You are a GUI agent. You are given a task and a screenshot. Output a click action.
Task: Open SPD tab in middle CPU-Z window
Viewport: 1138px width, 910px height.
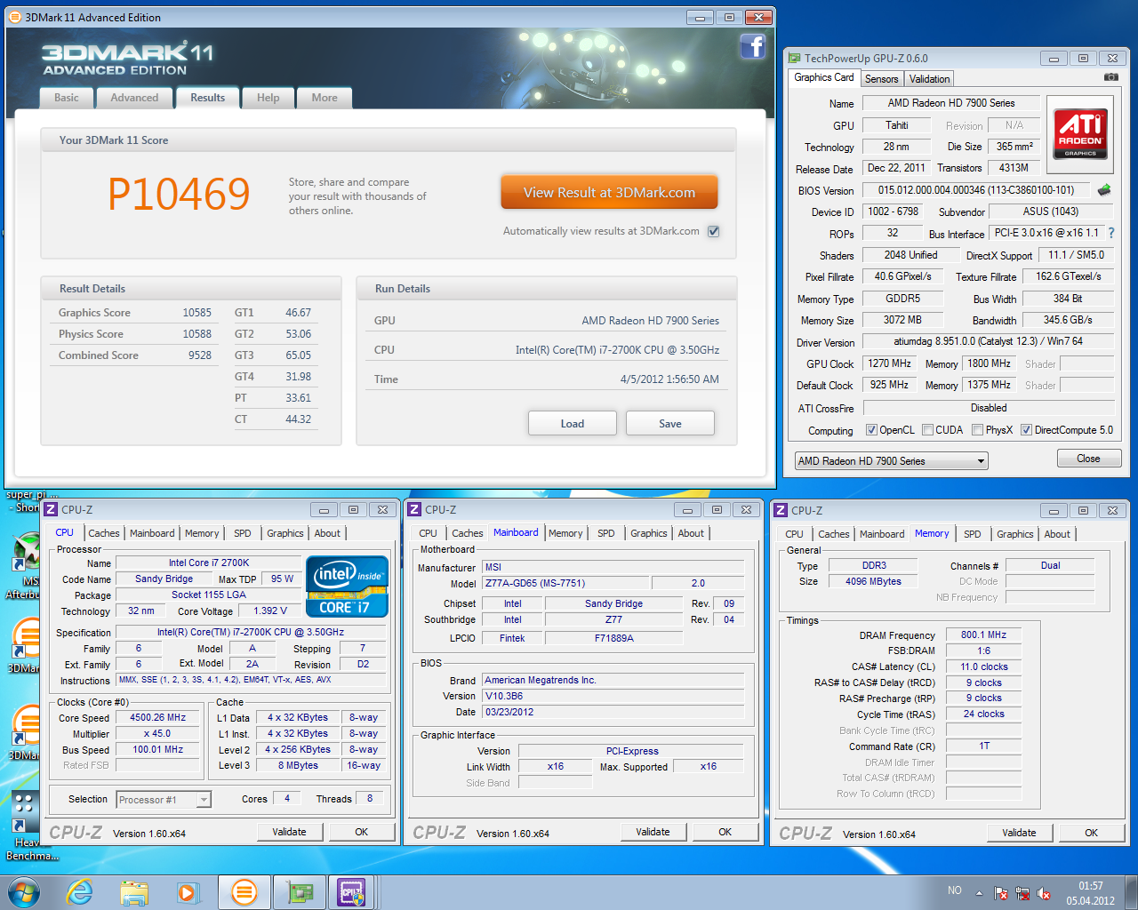point(606,533)
